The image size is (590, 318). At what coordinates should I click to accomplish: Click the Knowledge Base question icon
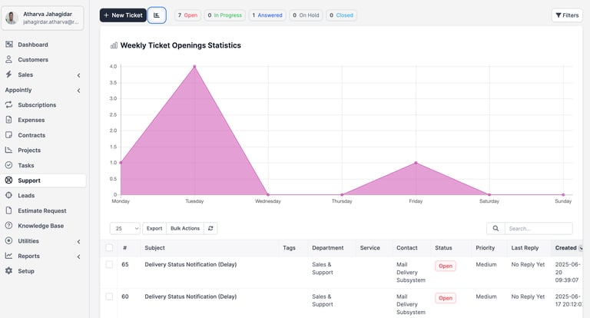click(x=9, y=226)
